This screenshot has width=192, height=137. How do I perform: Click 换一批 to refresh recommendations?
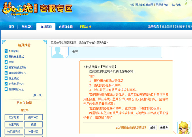[x=37, y=95]
